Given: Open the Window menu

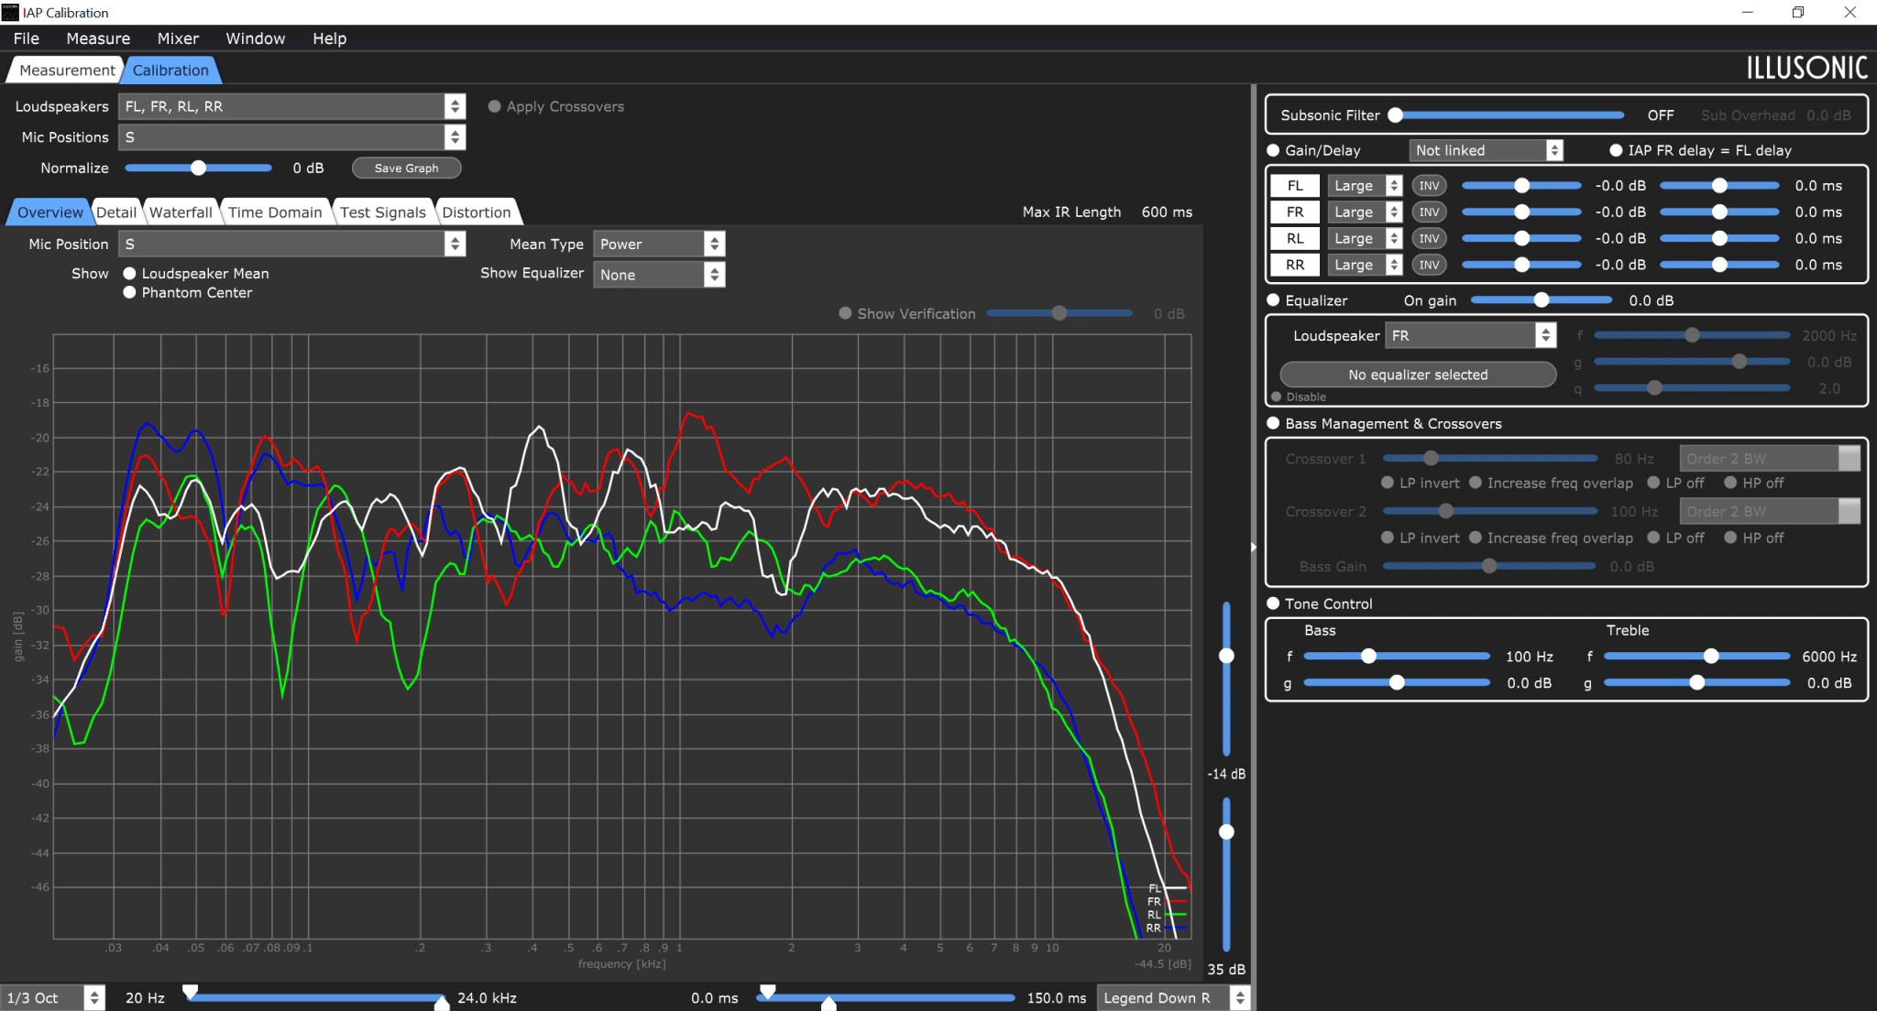Looking at the screenshot, I should [256, 38].
